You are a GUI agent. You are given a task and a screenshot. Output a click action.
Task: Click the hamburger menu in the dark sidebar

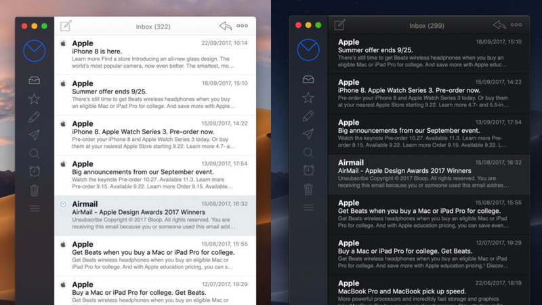[x=308, y=207]
